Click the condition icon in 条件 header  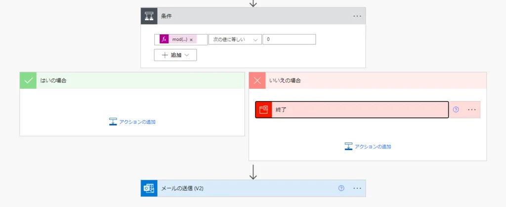149,16
